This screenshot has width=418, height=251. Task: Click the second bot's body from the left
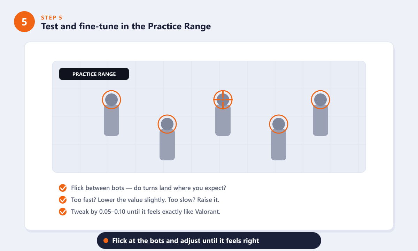coord(167,145)
